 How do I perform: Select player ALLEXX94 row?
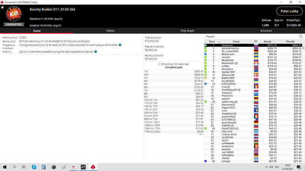tap(254, 137)
